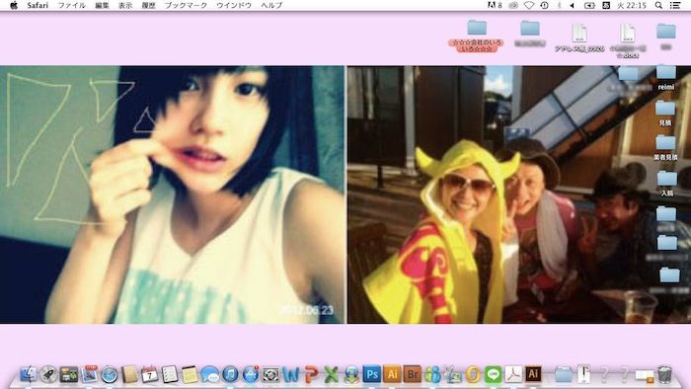This screenshot has height=389, width=691.
Task: Open the 履歴 menu
Action: 148,5
